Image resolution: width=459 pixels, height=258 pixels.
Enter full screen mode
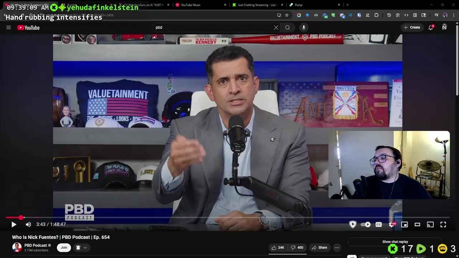[443, 224]
